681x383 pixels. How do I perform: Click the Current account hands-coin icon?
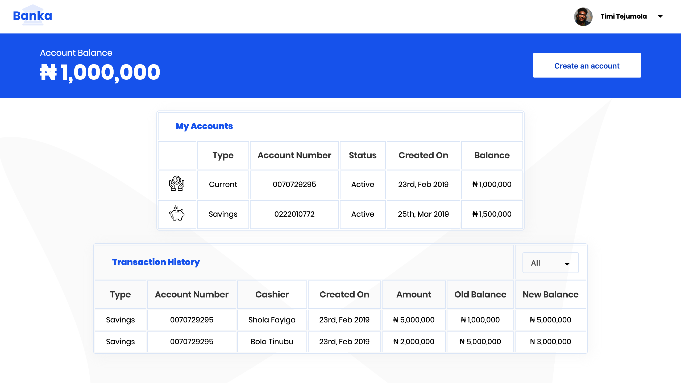[177, 184]
